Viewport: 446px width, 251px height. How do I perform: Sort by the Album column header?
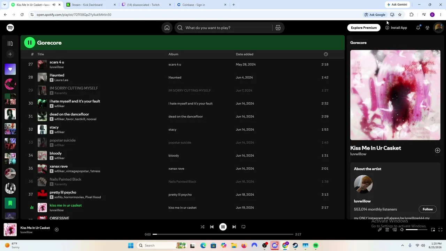(x=173, y=54)
